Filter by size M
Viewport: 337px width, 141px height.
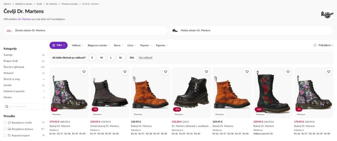[x=102, y=58]
